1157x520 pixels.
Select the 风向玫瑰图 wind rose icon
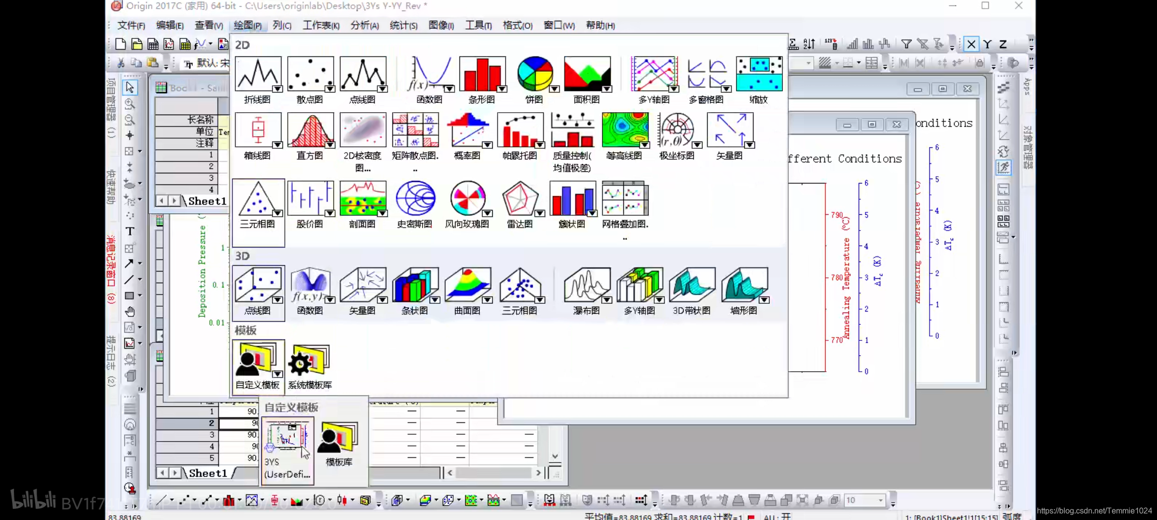click(467, 198)
